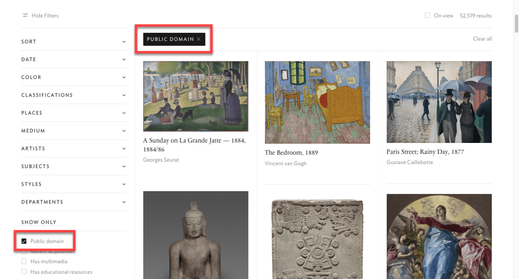Expand the Medium filter section
The width and height of the screenshot is (519, 279).
tap(74, 130)
